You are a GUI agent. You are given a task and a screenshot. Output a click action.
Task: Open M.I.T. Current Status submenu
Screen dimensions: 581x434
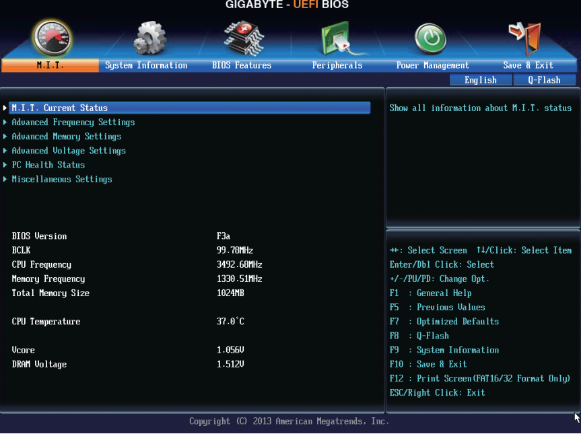click(189, 108)
